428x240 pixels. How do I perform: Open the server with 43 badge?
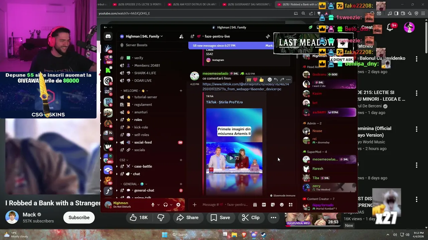[x=108, y=49]
